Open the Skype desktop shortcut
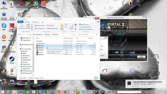Viewport: 167px width, 94px height. (x=4, y=27)
